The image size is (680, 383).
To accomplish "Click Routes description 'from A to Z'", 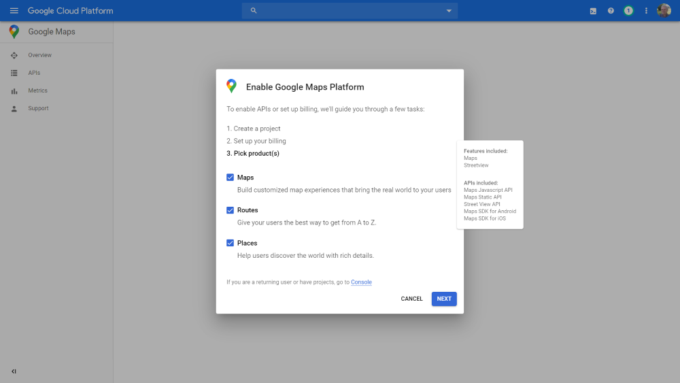I will coord(307,222).
